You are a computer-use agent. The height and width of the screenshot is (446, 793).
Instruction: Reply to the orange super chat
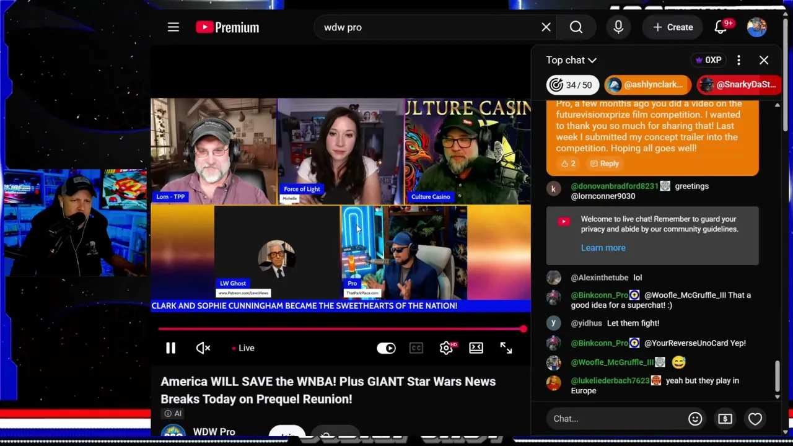pos(604,164)
